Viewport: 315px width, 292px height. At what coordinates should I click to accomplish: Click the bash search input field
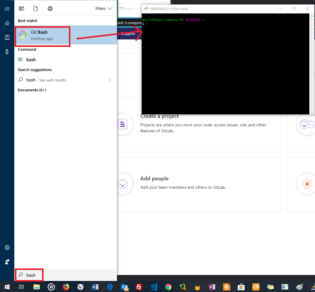[66, 275]
